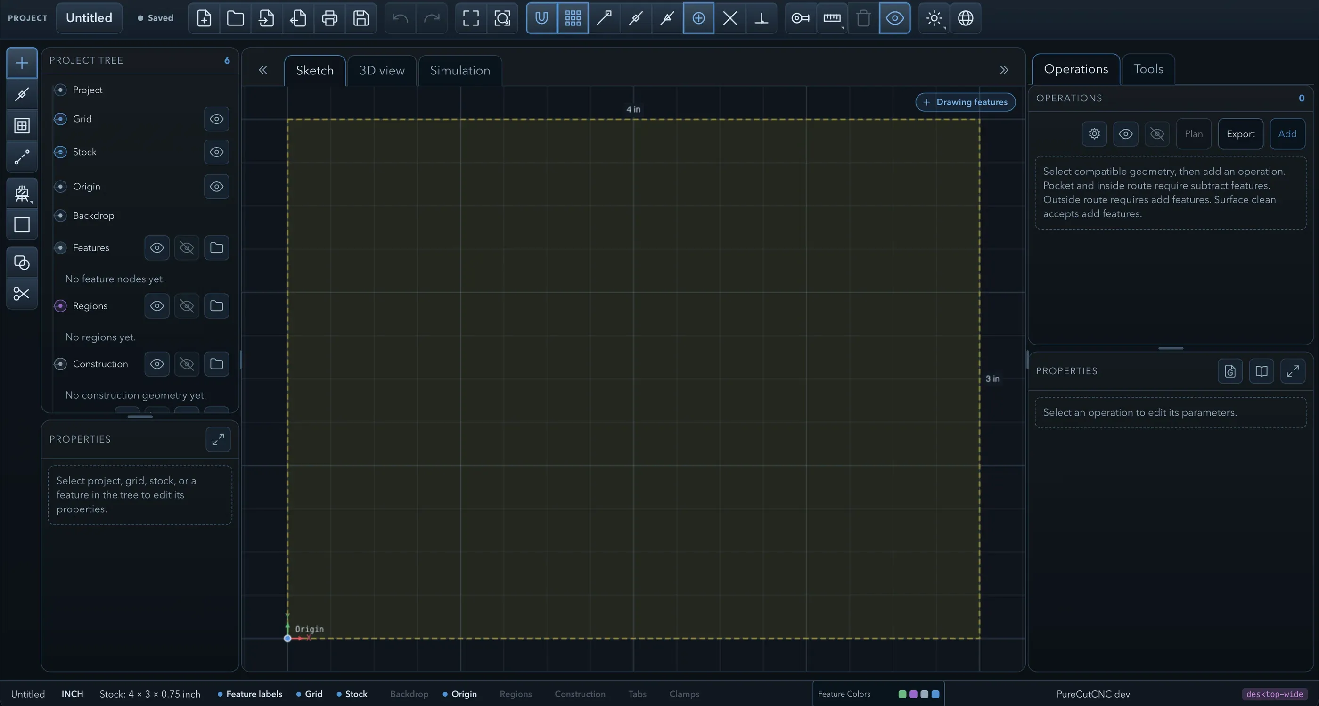Click the undo arrow
1319x706 pixels.
[x=400, y=18]
